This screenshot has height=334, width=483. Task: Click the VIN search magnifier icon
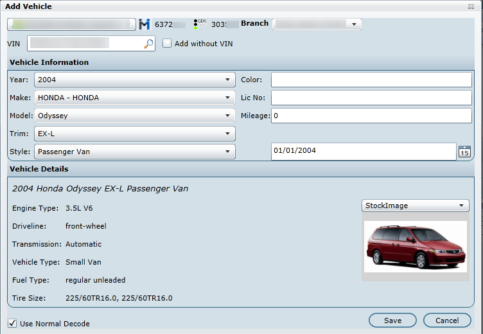click(148, 44)
